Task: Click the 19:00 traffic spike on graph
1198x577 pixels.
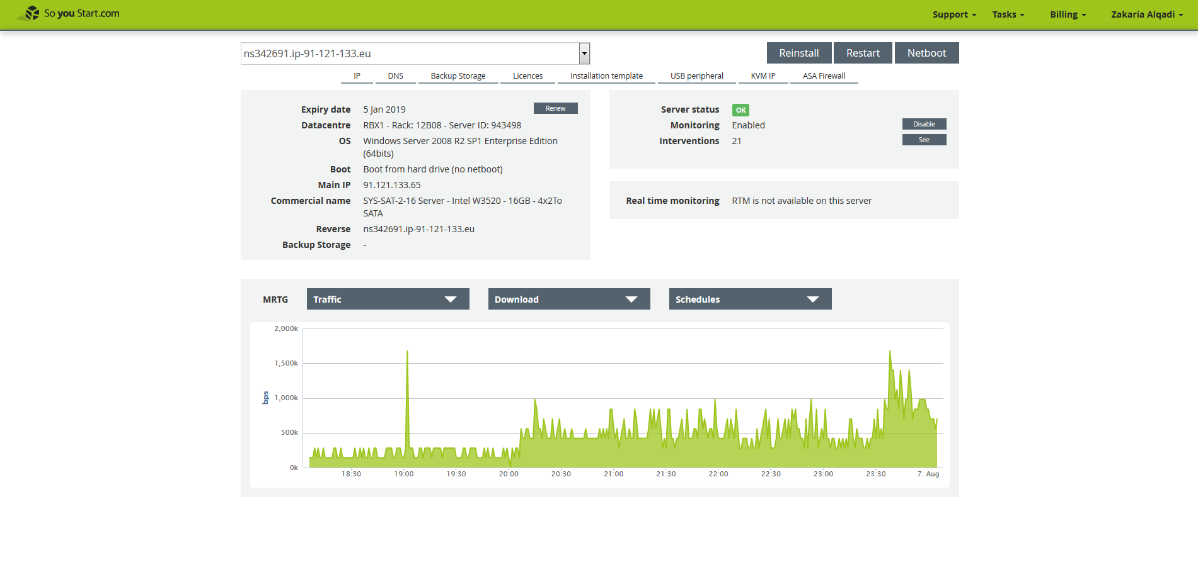Action: pos(407,352)
